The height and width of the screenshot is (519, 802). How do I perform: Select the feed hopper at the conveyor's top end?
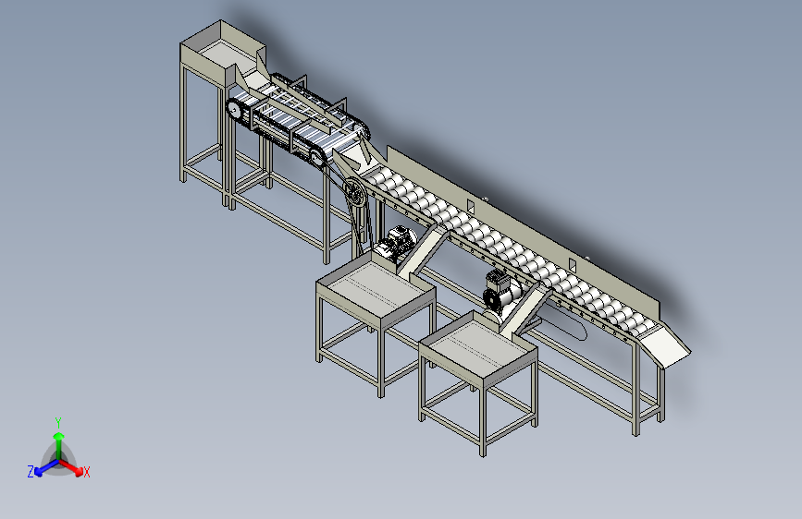coord(223,53)
